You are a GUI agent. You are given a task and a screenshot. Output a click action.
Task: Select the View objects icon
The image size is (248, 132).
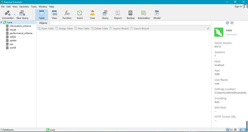click(x=54, y=15)
